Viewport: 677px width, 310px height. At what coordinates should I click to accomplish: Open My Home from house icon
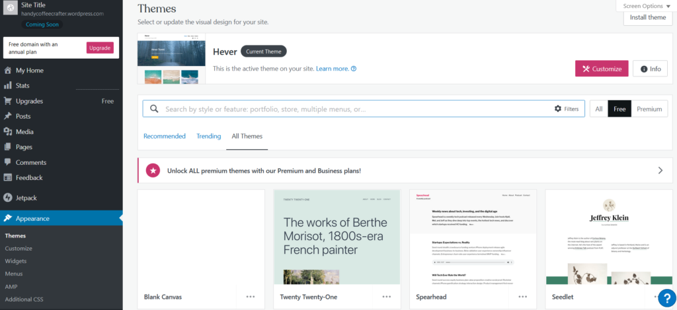(8, 70)
